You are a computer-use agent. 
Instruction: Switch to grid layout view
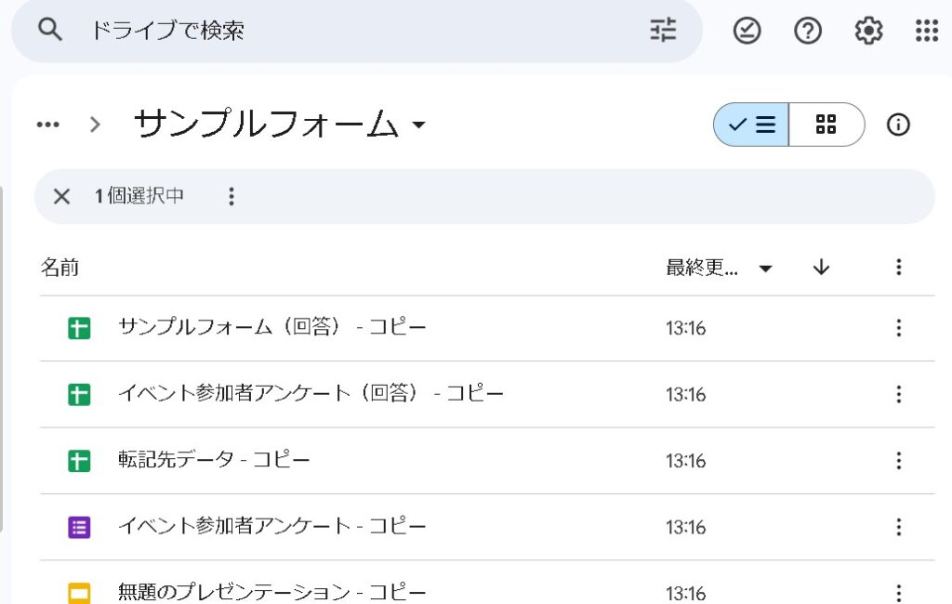(x=826, y=125)
